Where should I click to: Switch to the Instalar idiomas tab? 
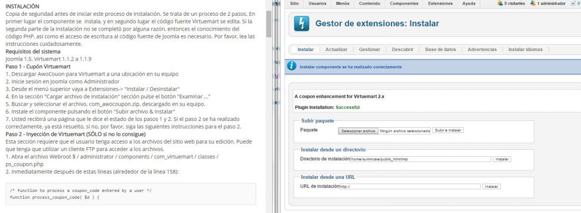tap(526, 49)
